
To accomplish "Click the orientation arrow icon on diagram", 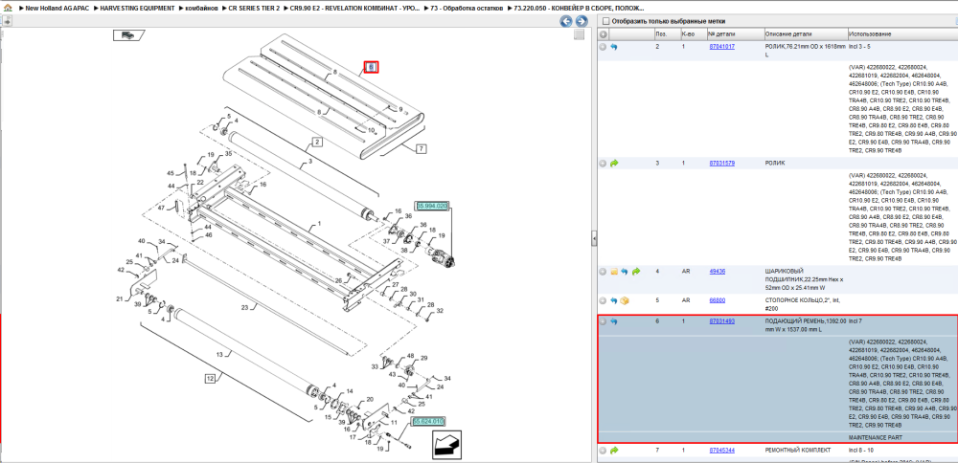I will coord(446,446).
